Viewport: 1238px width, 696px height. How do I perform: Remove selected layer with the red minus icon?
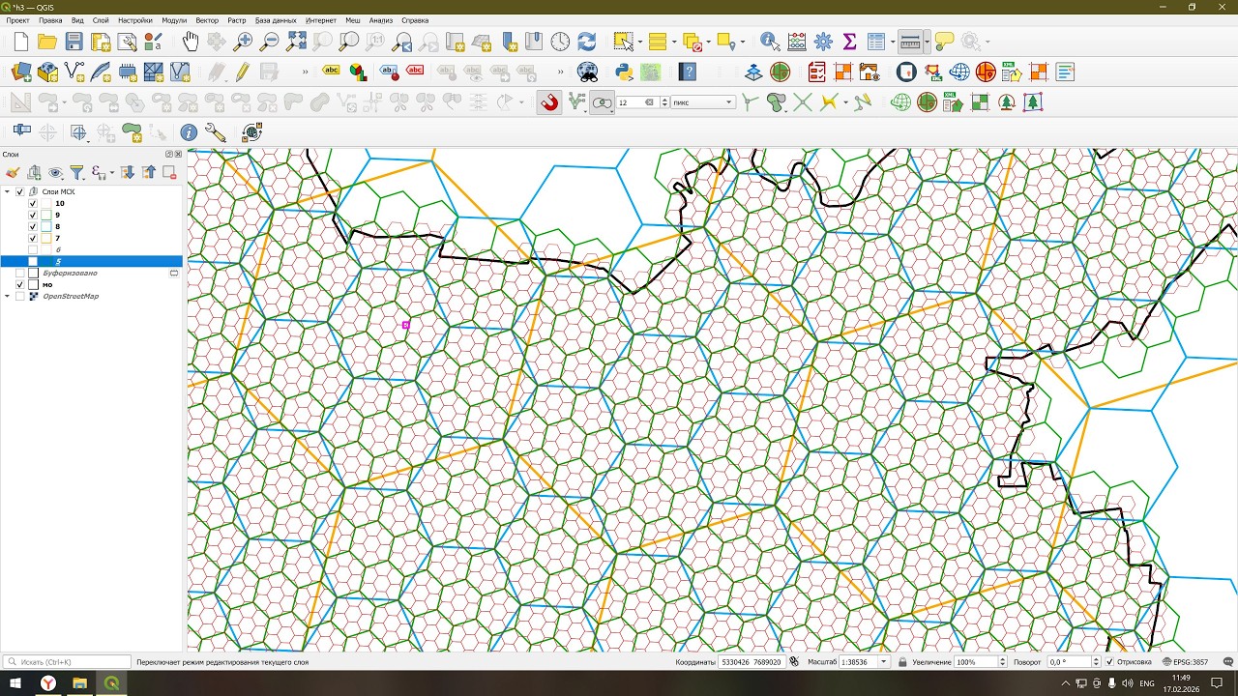(x=169, y=173)
